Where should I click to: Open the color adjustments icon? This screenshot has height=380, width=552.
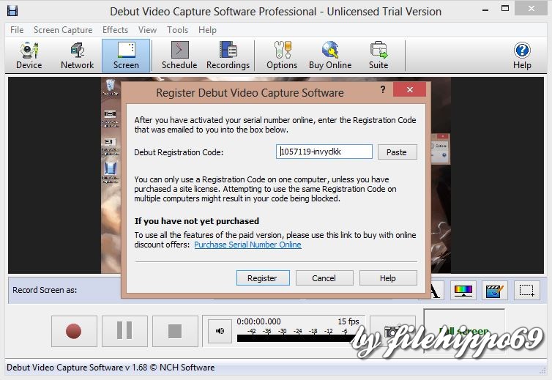coord(463,290)
